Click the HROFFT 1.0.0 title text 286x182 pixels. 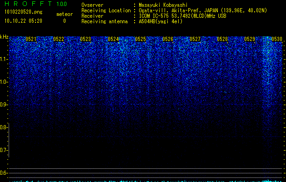pyautogui.click(x=36, y=4)
